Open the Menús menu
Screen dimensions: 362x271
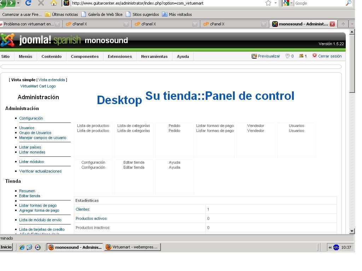click(25, 56)
